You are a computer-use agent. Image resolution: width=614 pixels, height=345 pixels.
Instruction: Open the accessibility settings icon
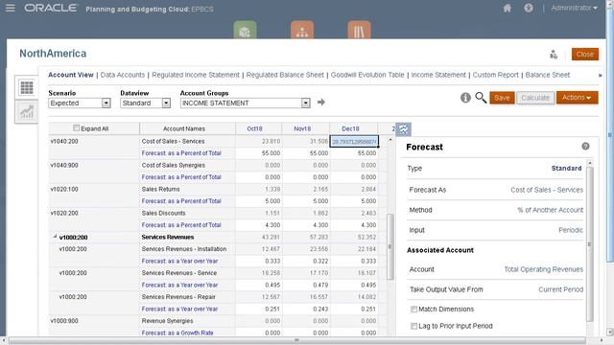coord(529,8)
